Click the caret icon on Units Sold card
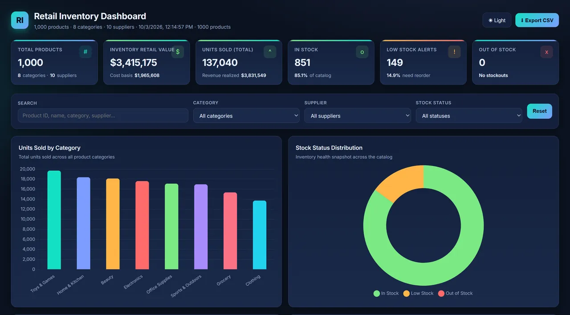 point(270,52)
